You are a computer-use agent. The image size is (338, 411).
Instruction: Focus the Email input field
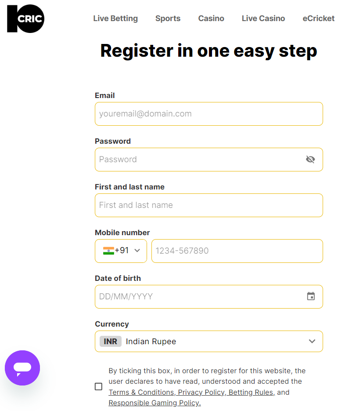pyautogui.click(x=209, y=114)
